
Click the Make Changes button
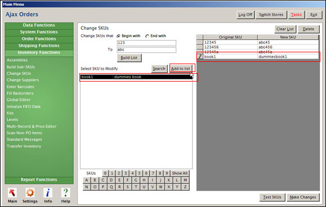(x=303, y=197)
